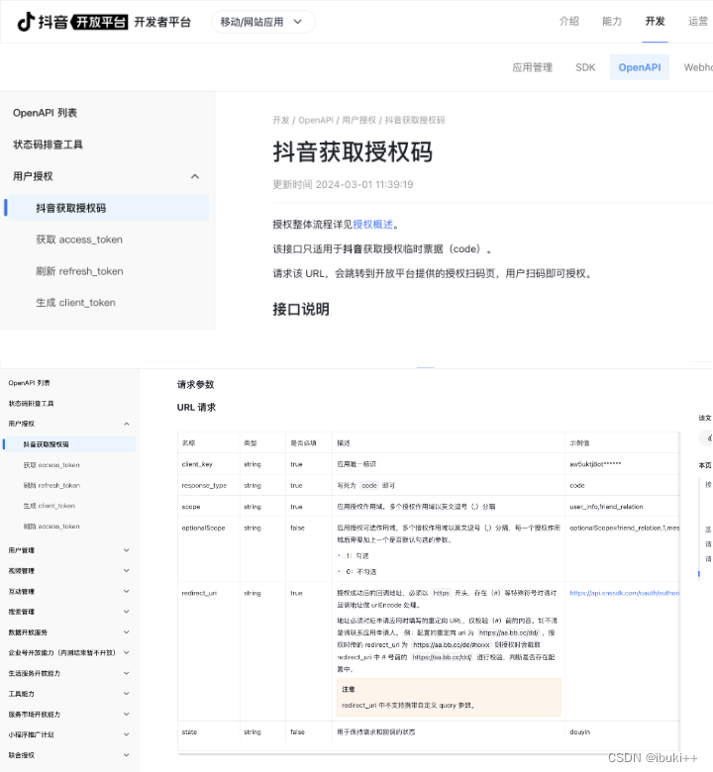The height and width of the screenshot is (772, 713).
Task: Open 状态码排查工具 in the upper sidebar
Action: (48, 145)
